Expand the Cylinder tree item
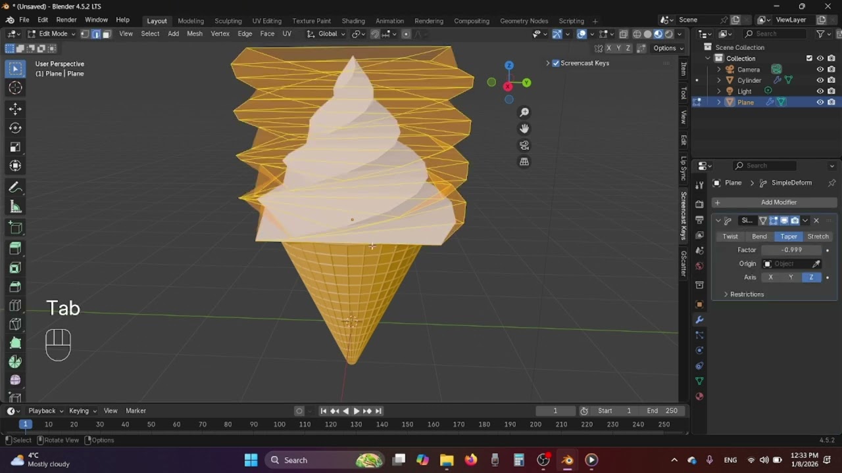The image size is (842, 473). click(x=719, y=80)
